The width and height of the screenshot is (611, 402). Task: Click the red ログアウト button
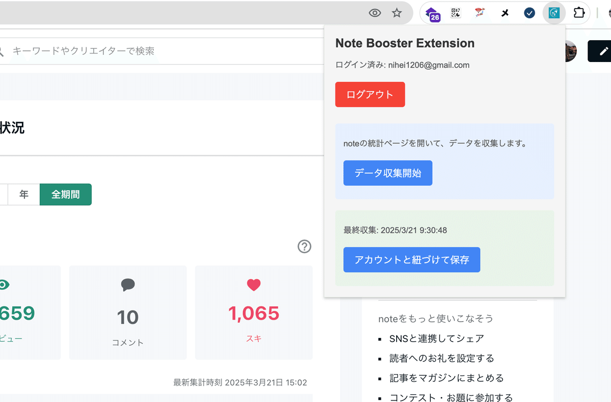tap(370, 95)
